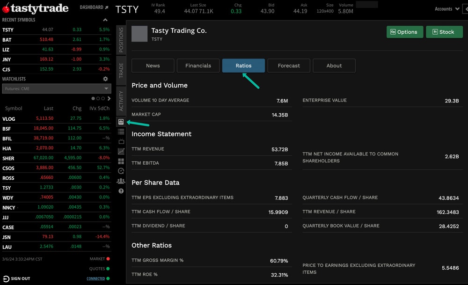
Task: Open the Futures: CME watchlist dropdown
Action: (56, 88)
